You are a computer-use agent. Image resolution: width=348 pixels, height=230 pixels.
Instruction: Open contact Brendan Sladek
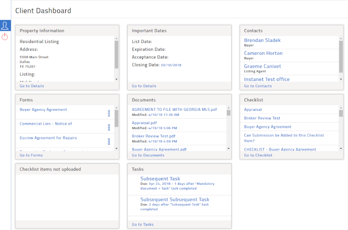(262, 40)
